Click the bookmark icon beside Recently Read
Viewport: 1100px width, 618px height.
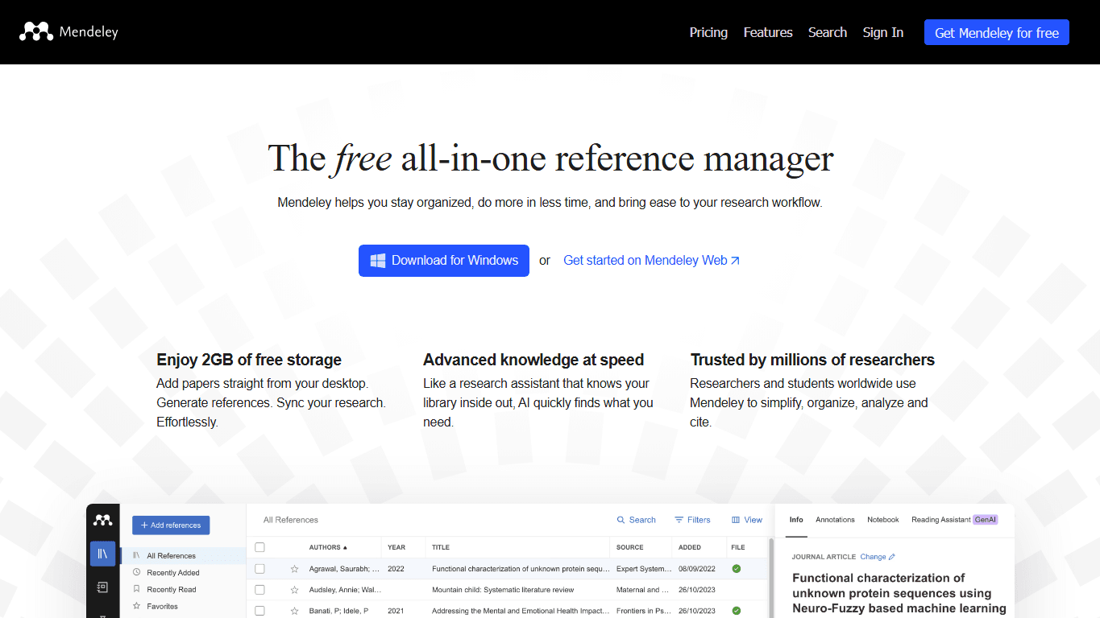click(x=137, y=589)
